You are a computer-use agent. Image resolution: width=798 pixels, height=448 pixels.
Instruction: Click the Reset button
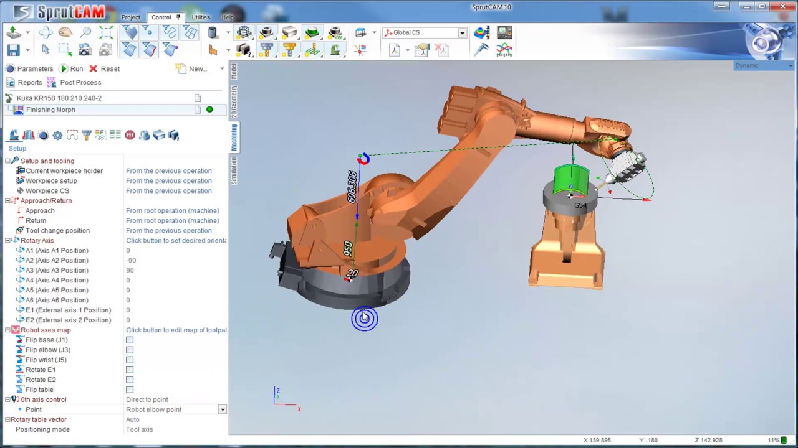point(104,68)
